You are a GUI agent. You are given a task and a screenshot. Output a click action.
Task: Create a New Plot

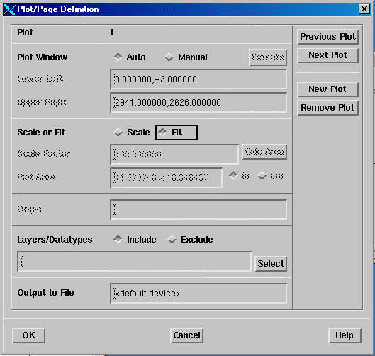tap(328, 89)
